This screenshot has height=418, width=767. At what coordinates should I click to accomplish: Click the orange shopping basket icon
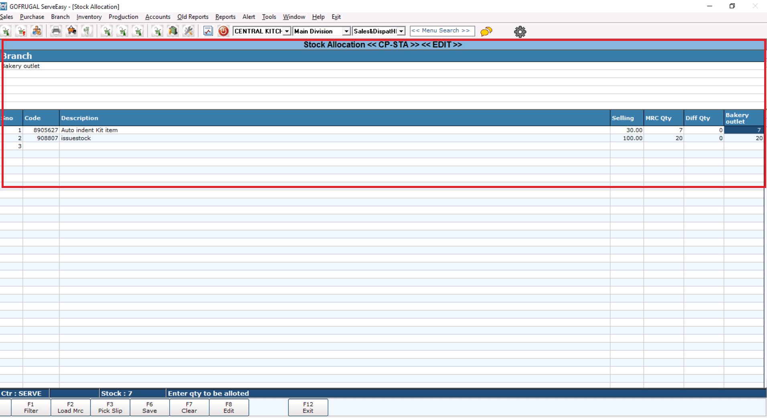point(72,31)
